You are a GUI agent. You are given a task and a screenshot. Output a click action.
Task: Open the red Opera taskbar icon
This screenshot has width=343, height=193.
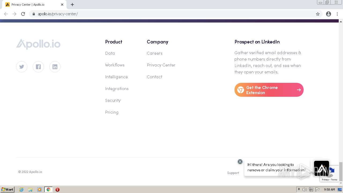coord(57,190)
